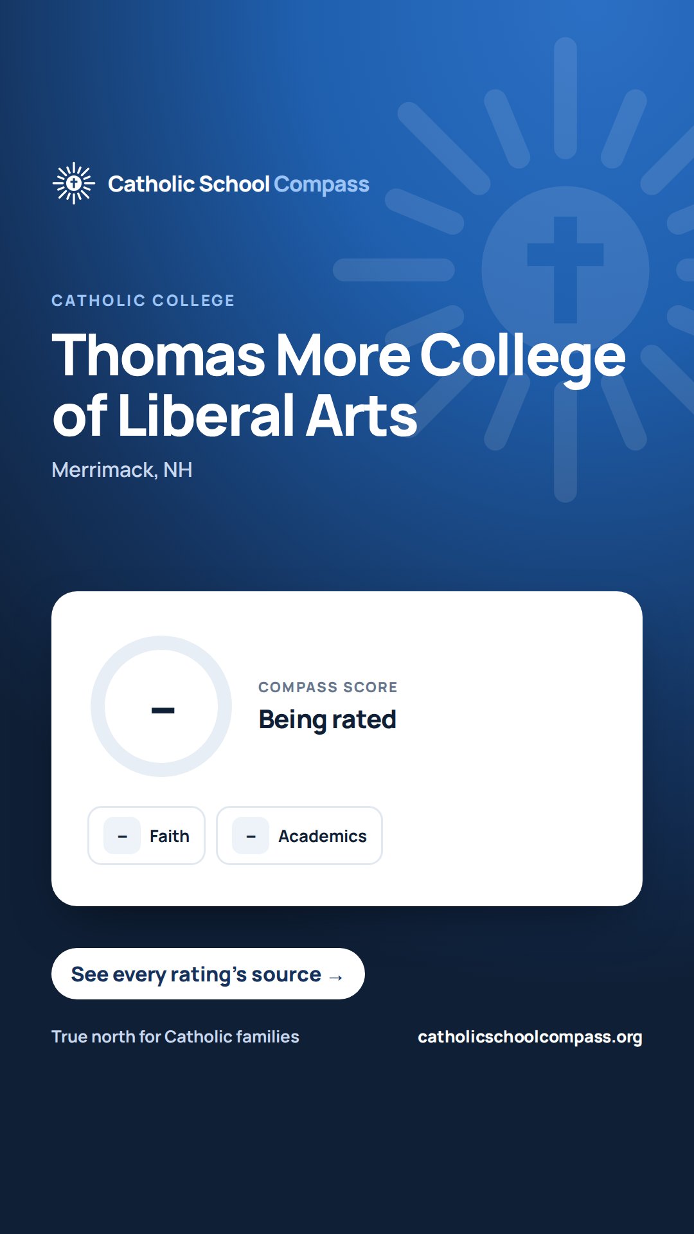Click the word Compass in the header logo
Image resolution: width=694 pixels, height=1234 pixels.
point(321,185)
